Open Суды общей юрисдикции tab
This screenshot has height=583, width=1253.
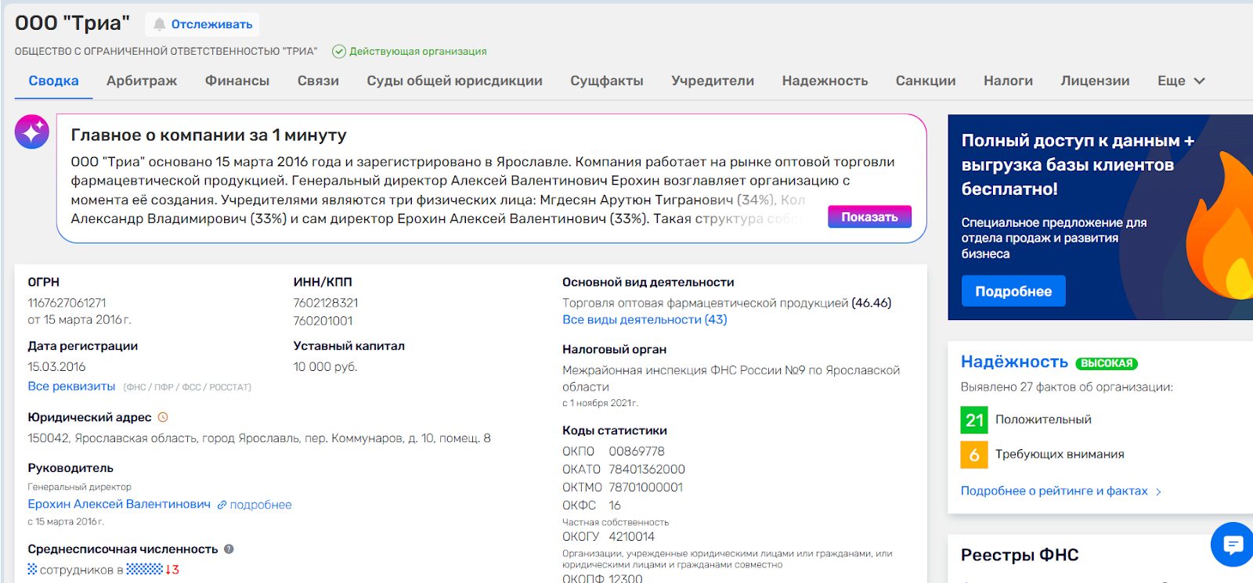click(x=454, y=81)
